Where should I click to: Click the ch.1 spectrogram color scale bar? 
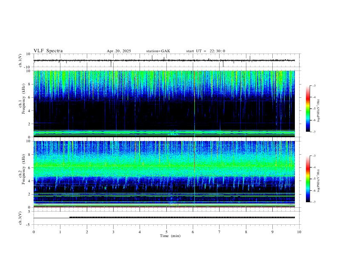coord(308,109)
